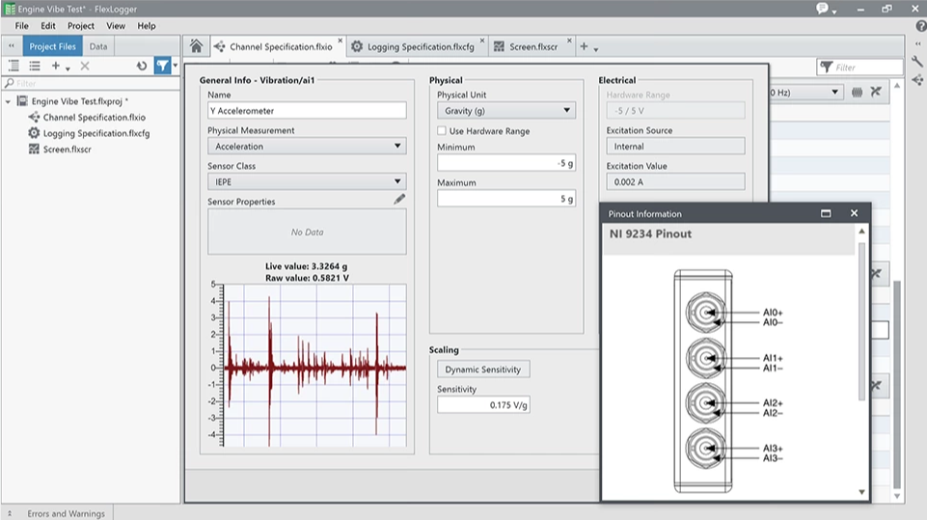Click the live acceleration waveform graph
Screen dimensions: 927x520
314,365
